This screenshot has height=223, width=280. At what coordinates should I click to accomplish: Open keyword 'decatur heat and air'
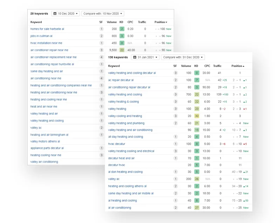tap(121, 158)
